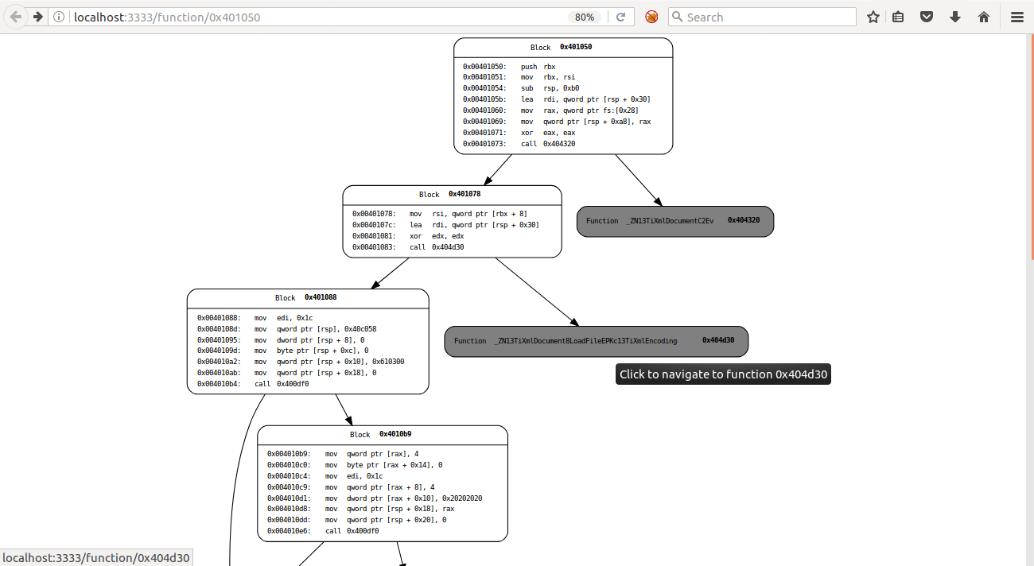1034x566 pixels.
Task: Go back using the back arrow
Action: coord(14,17)
